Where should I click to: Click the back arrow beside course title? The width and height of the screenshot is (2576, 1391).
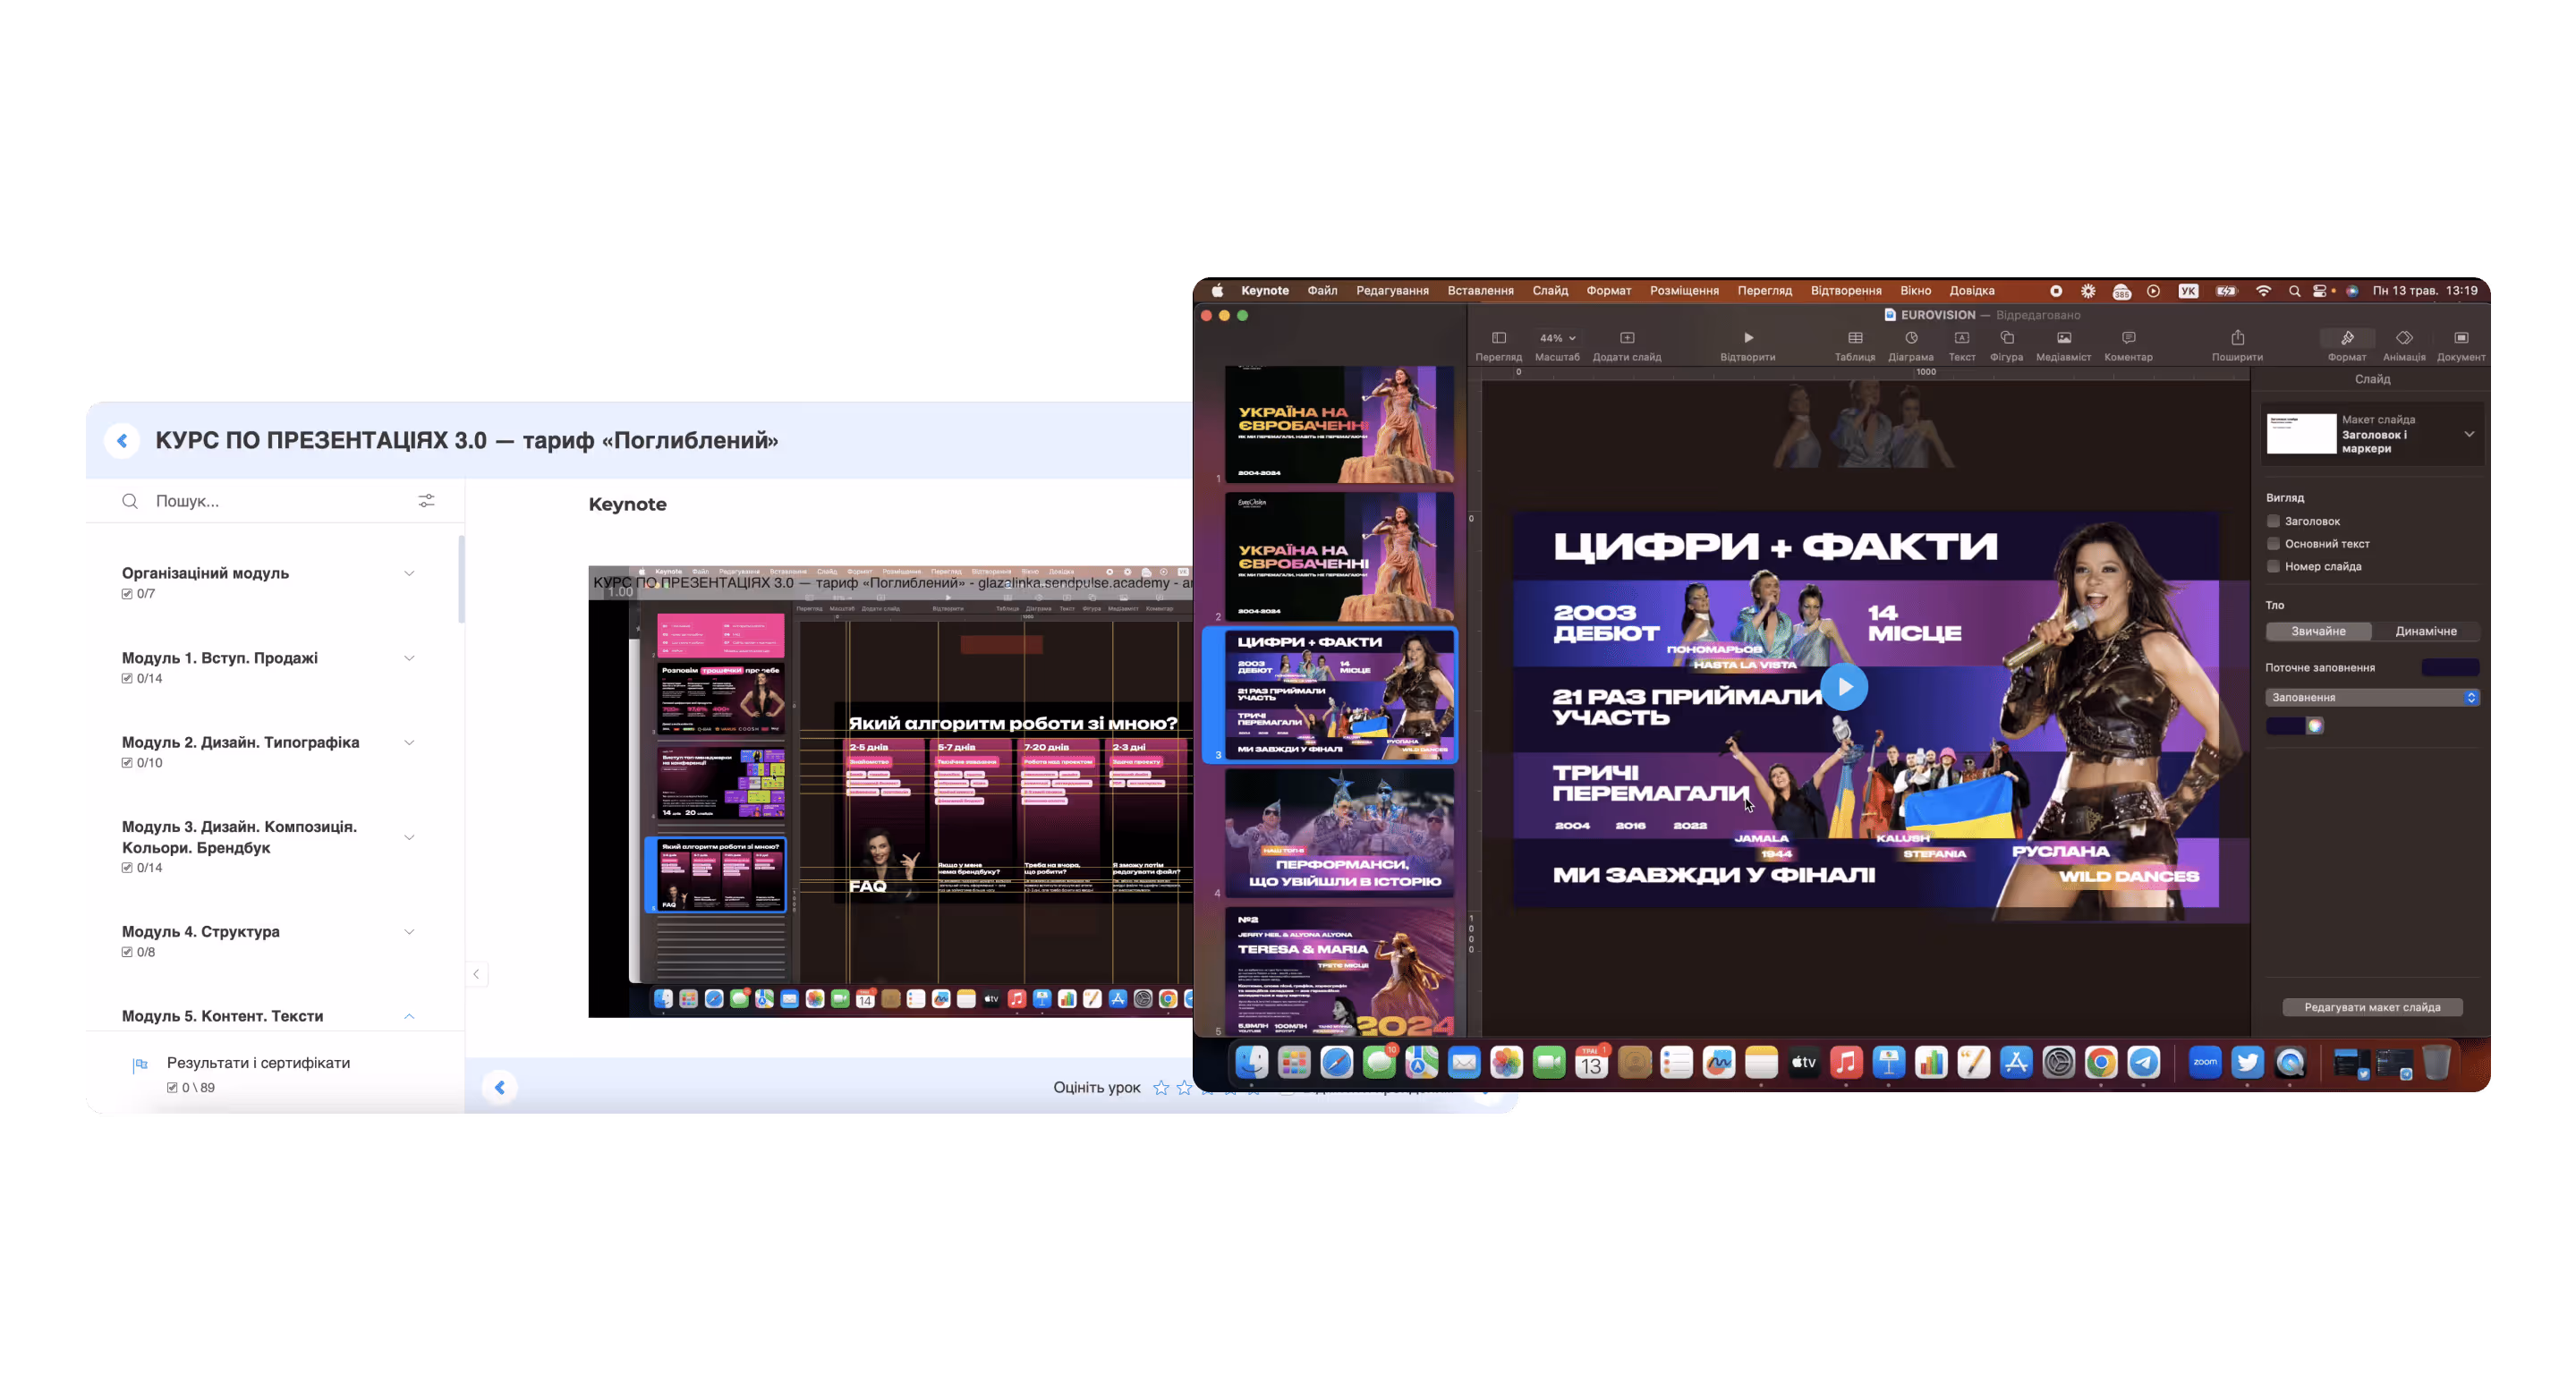tap(122, 440)
